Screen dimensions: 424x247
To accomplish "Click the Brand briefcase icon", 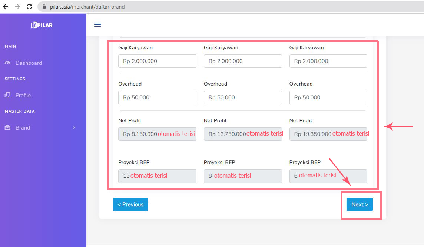I will (8, 128).
